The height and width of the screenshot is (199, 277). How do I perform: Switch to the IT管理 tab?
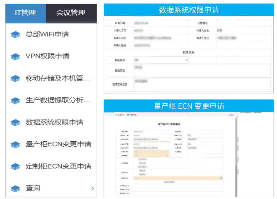point(26,13)
